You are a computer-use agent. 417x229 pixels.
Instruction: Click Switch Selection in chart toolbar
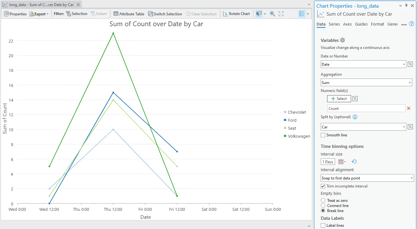pyautogui.click(x=165, y=14)
